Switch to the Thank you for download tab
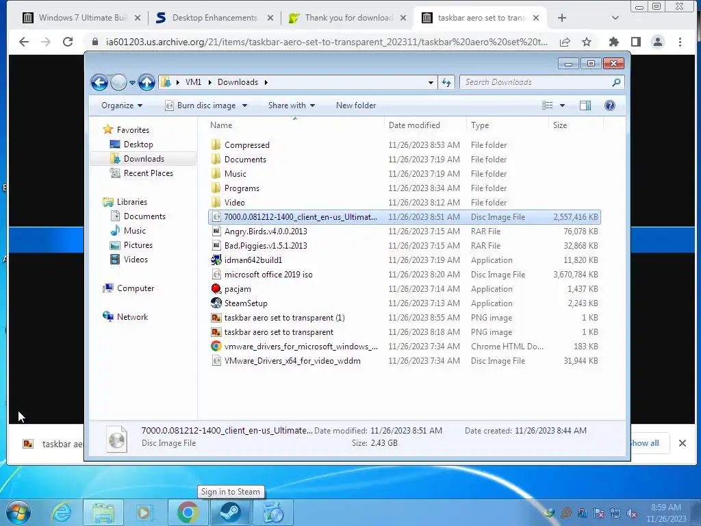Screen dimensions: 701x526 click(348, 18)
